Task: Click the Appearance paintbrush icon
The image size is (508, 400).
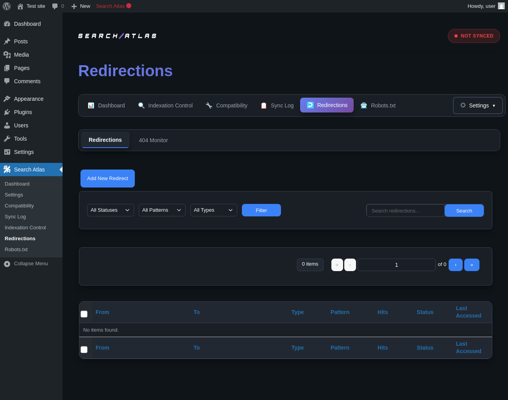Action: pyautogui.click(x=7, y=99)
